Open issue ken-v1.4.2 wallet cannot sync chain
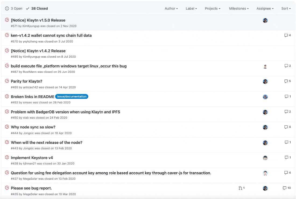This screenshot has width=296, height=199. pos(51,35)
